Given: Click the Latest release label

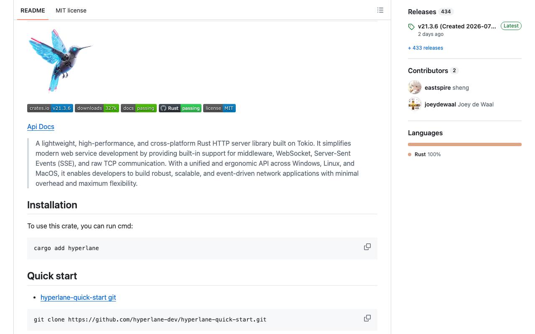Looking at the screenshot, I should click(x=511, y=26).
